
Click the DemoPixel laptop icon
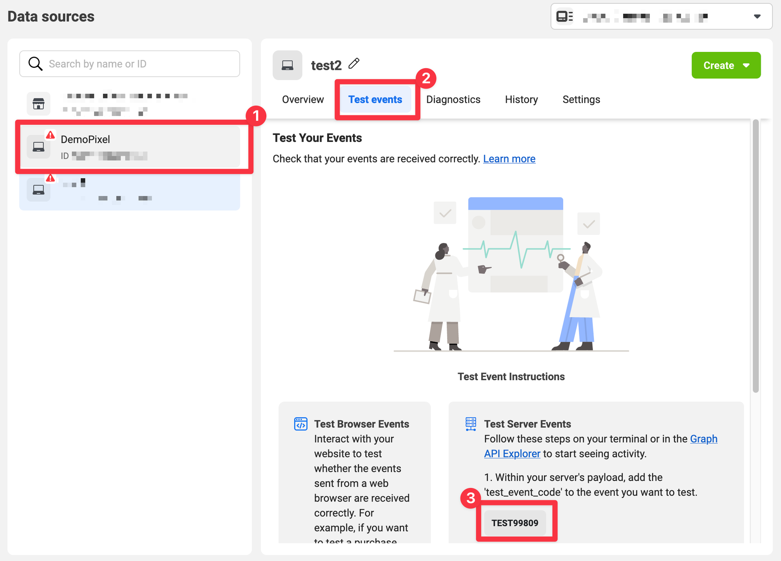point(39,147)
